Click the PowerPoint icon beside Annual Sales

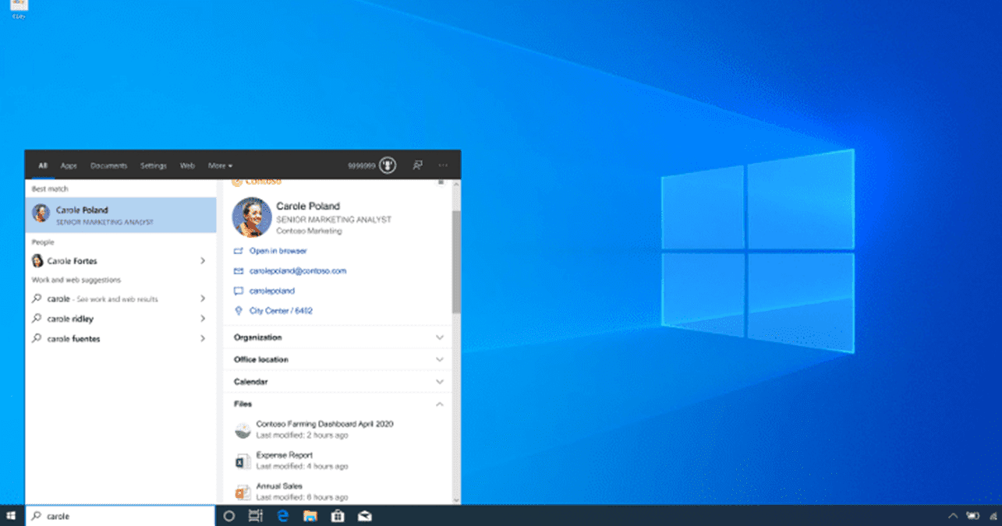pos(243,491)
